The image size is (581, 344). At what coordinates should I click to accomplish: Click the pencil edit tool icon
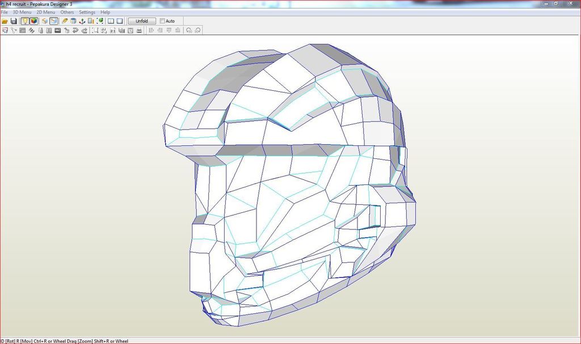65,21
